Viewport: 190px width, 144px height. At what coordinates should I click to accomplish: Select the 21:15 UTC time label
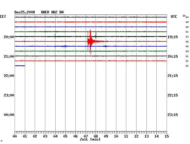click(x=173, y=76)
